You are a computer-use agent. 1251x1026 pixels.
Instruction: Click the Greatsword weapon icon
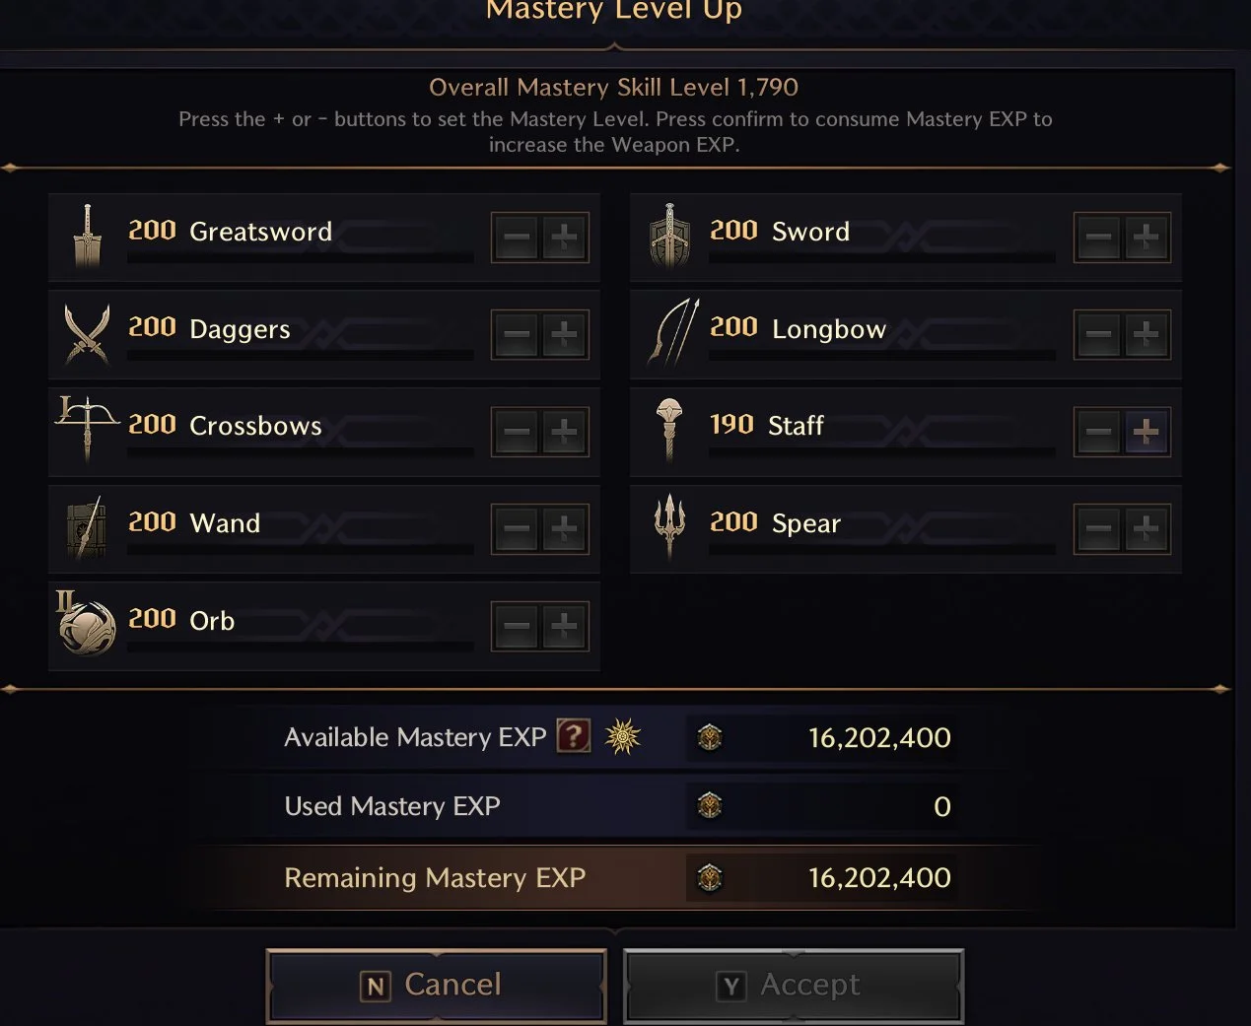pyautogui.click(x=87, y=237)
